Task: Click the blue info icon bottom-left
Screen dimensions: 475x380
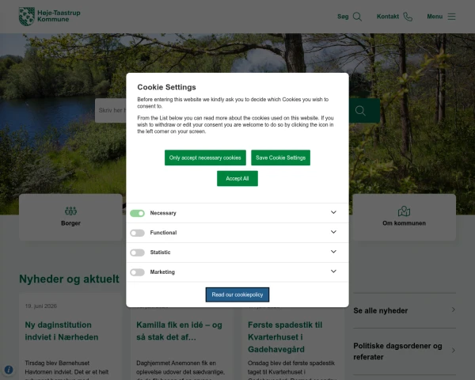Action: tap(9, 370)
